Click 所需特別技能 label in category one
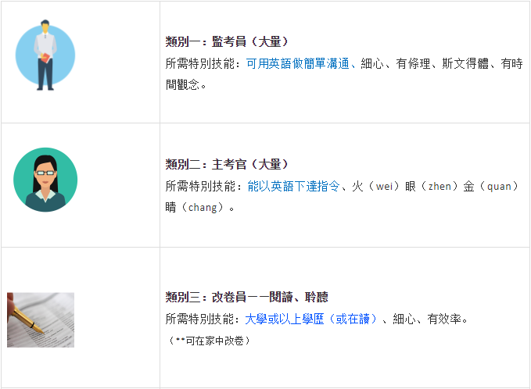The width and height of the screenshot is (531, 389). tap(199, 63)
